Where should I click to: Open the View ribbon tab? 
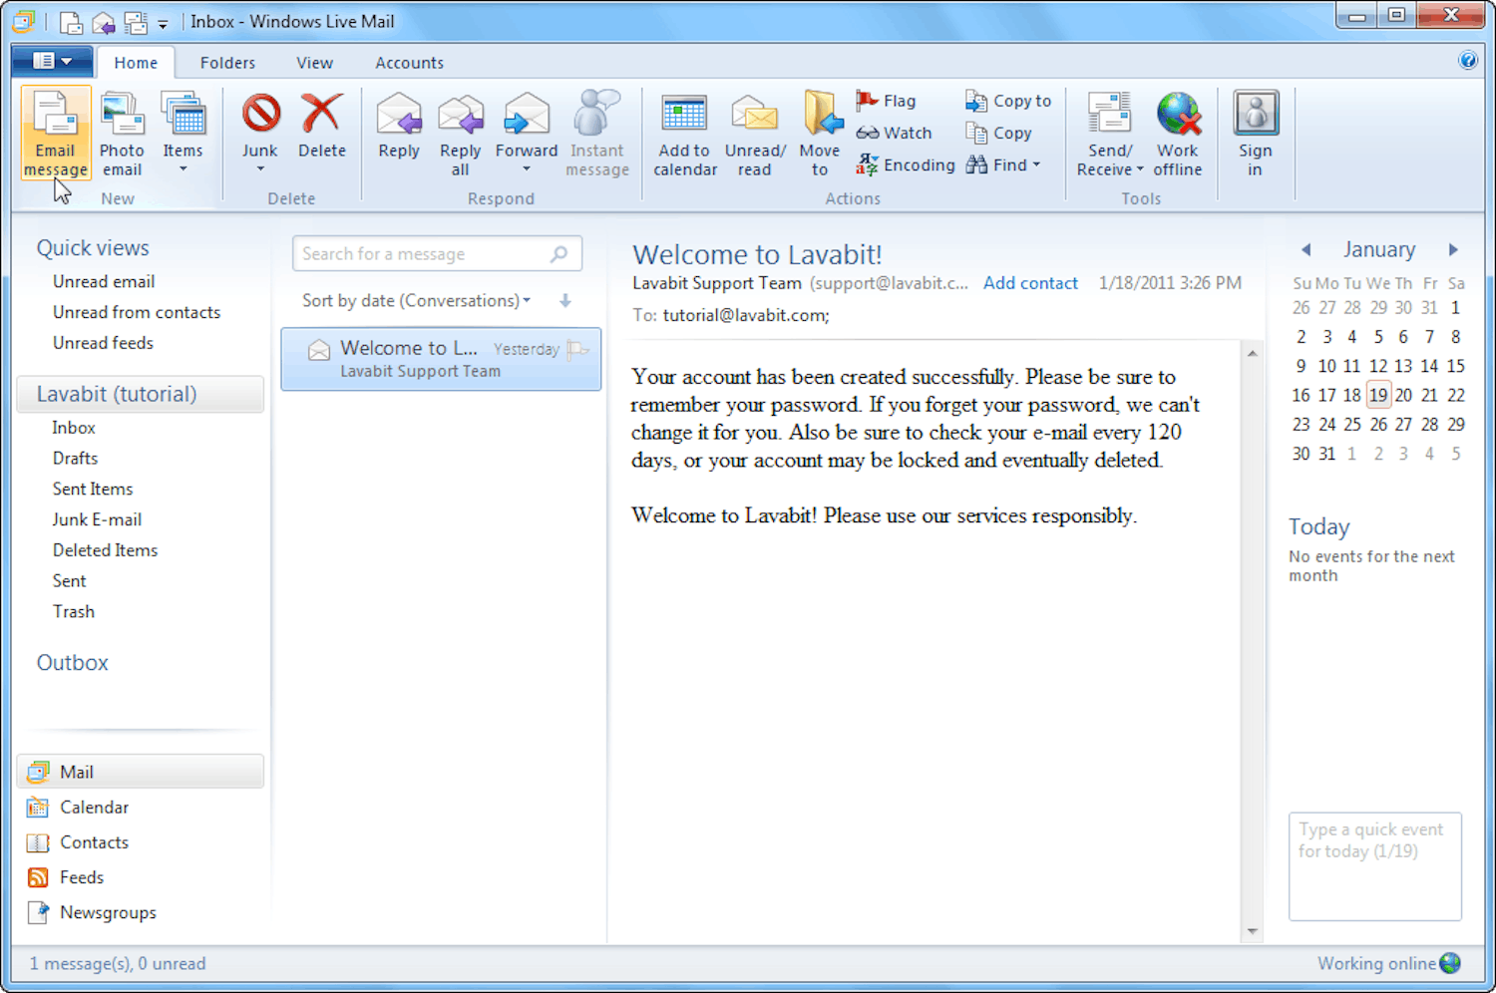click(x=314, y=62)
